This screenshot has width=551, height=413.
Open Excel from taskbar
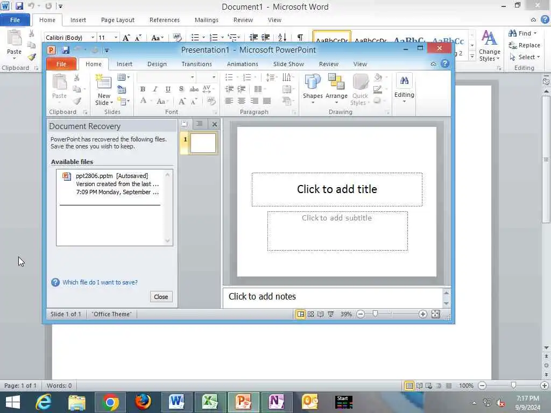(209, 402)
